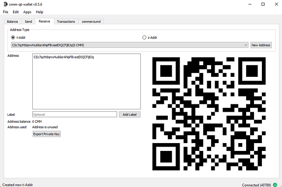Expand the address selection dropdown arrow
The height and width of the screenshot is (187, 282).
point(246,45)
